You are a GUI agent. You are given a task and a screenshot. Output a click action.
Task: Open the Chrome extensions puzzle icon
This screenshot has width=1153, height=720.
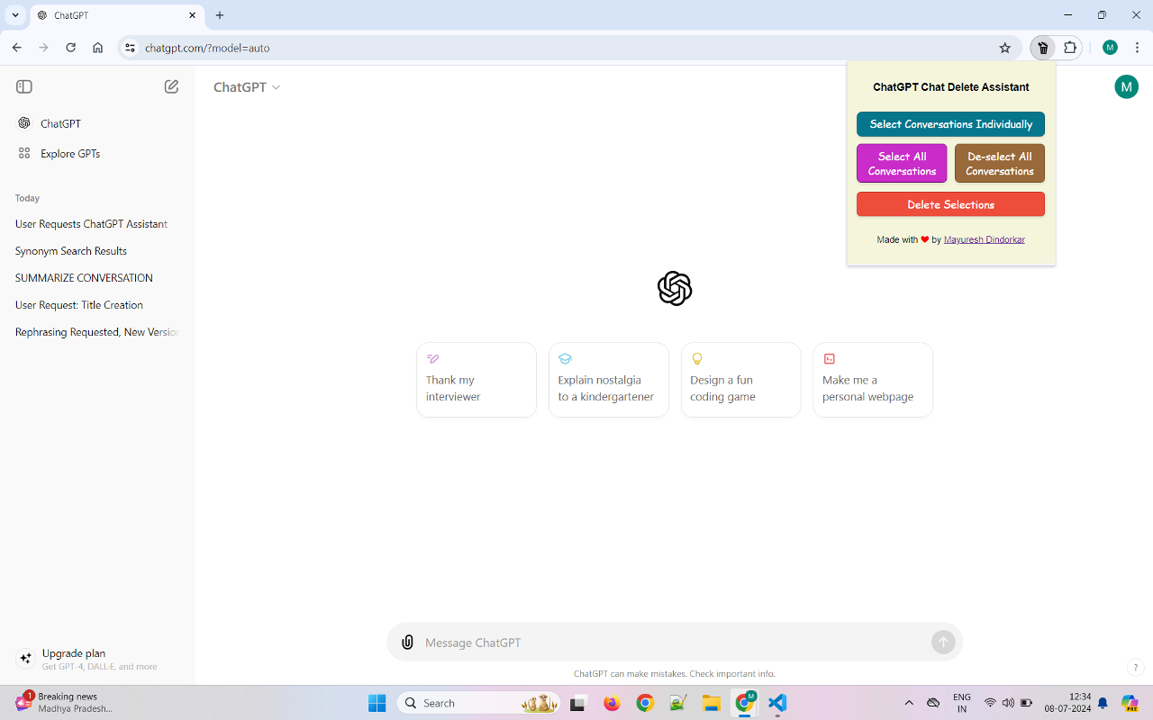click(x=1069, y=48)
